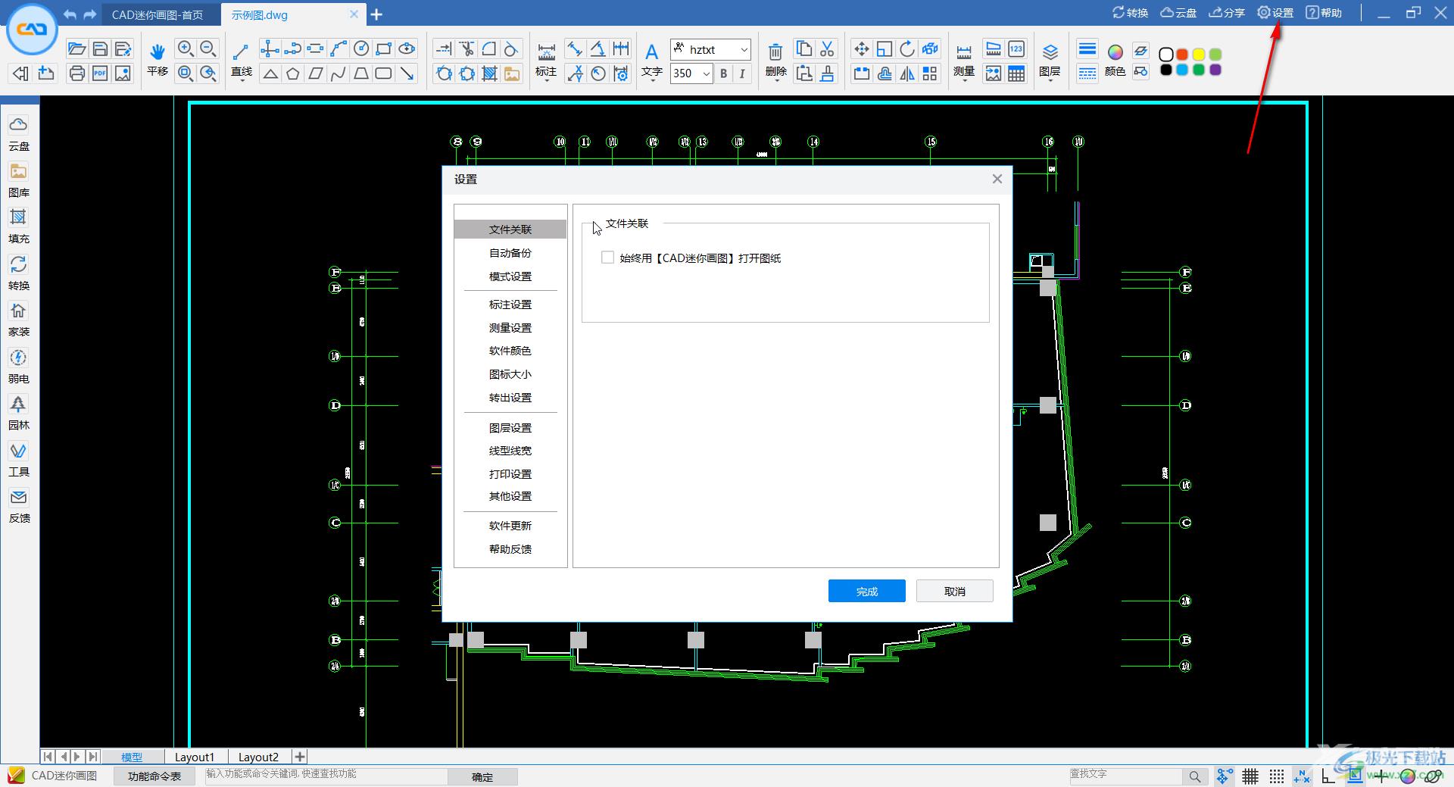Click the text tool A icon
Screen dimensions: 1454x787
point(651,52)
